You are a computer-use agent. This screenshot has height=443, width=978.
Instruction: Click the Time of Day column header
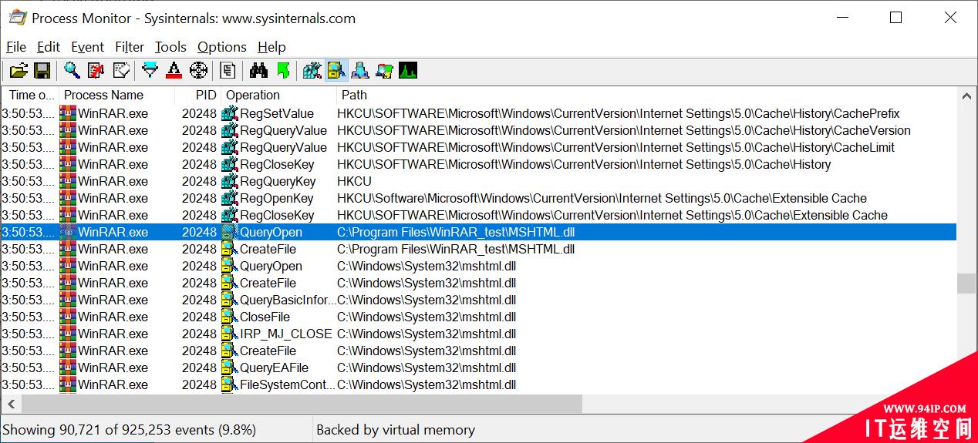pos(31,95)
